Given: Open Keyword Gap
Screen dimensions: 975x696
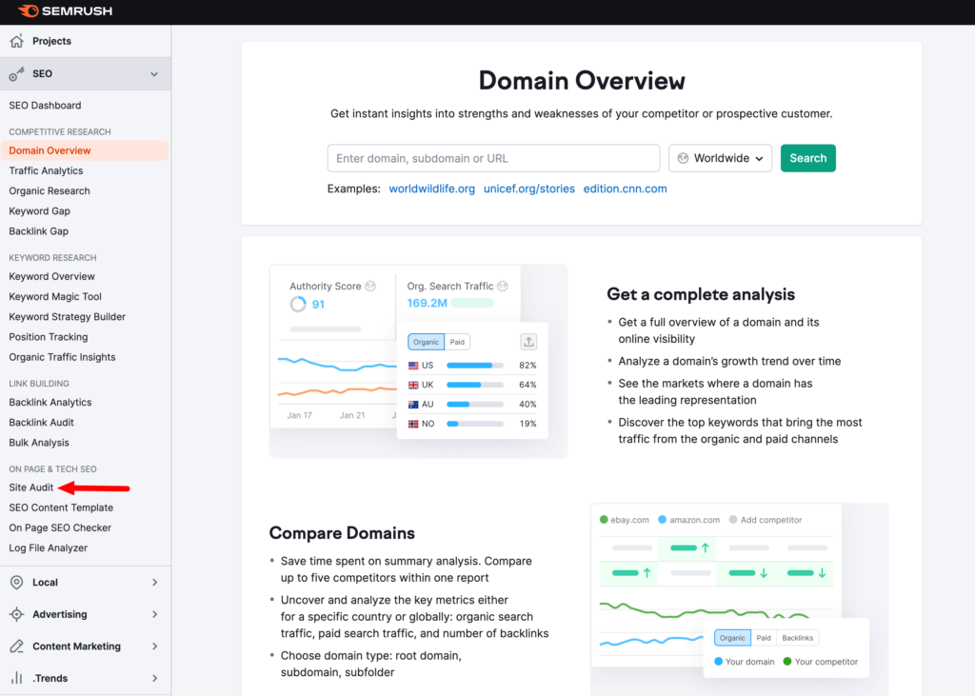Looking at the screenshot, I should click(x=39, y=210).
